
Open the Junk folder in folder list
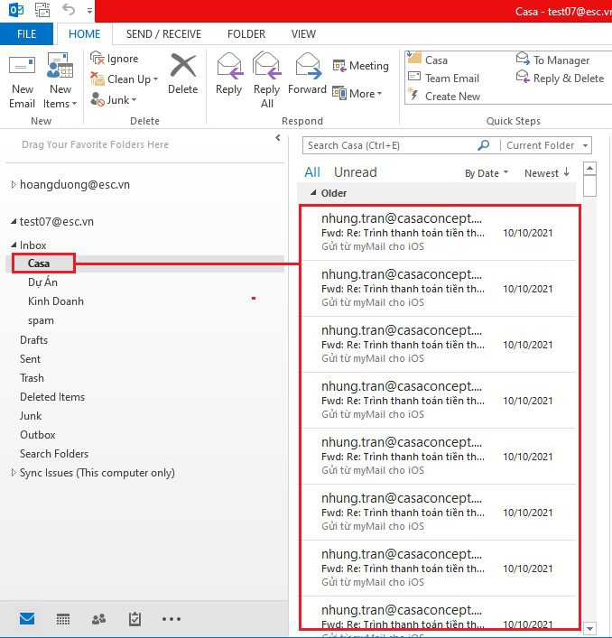point(31,416)
